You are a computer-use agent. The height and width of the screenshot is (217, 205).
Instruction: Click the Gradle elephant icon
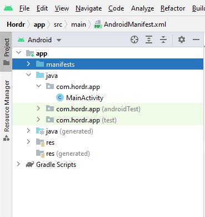[30, 164]
